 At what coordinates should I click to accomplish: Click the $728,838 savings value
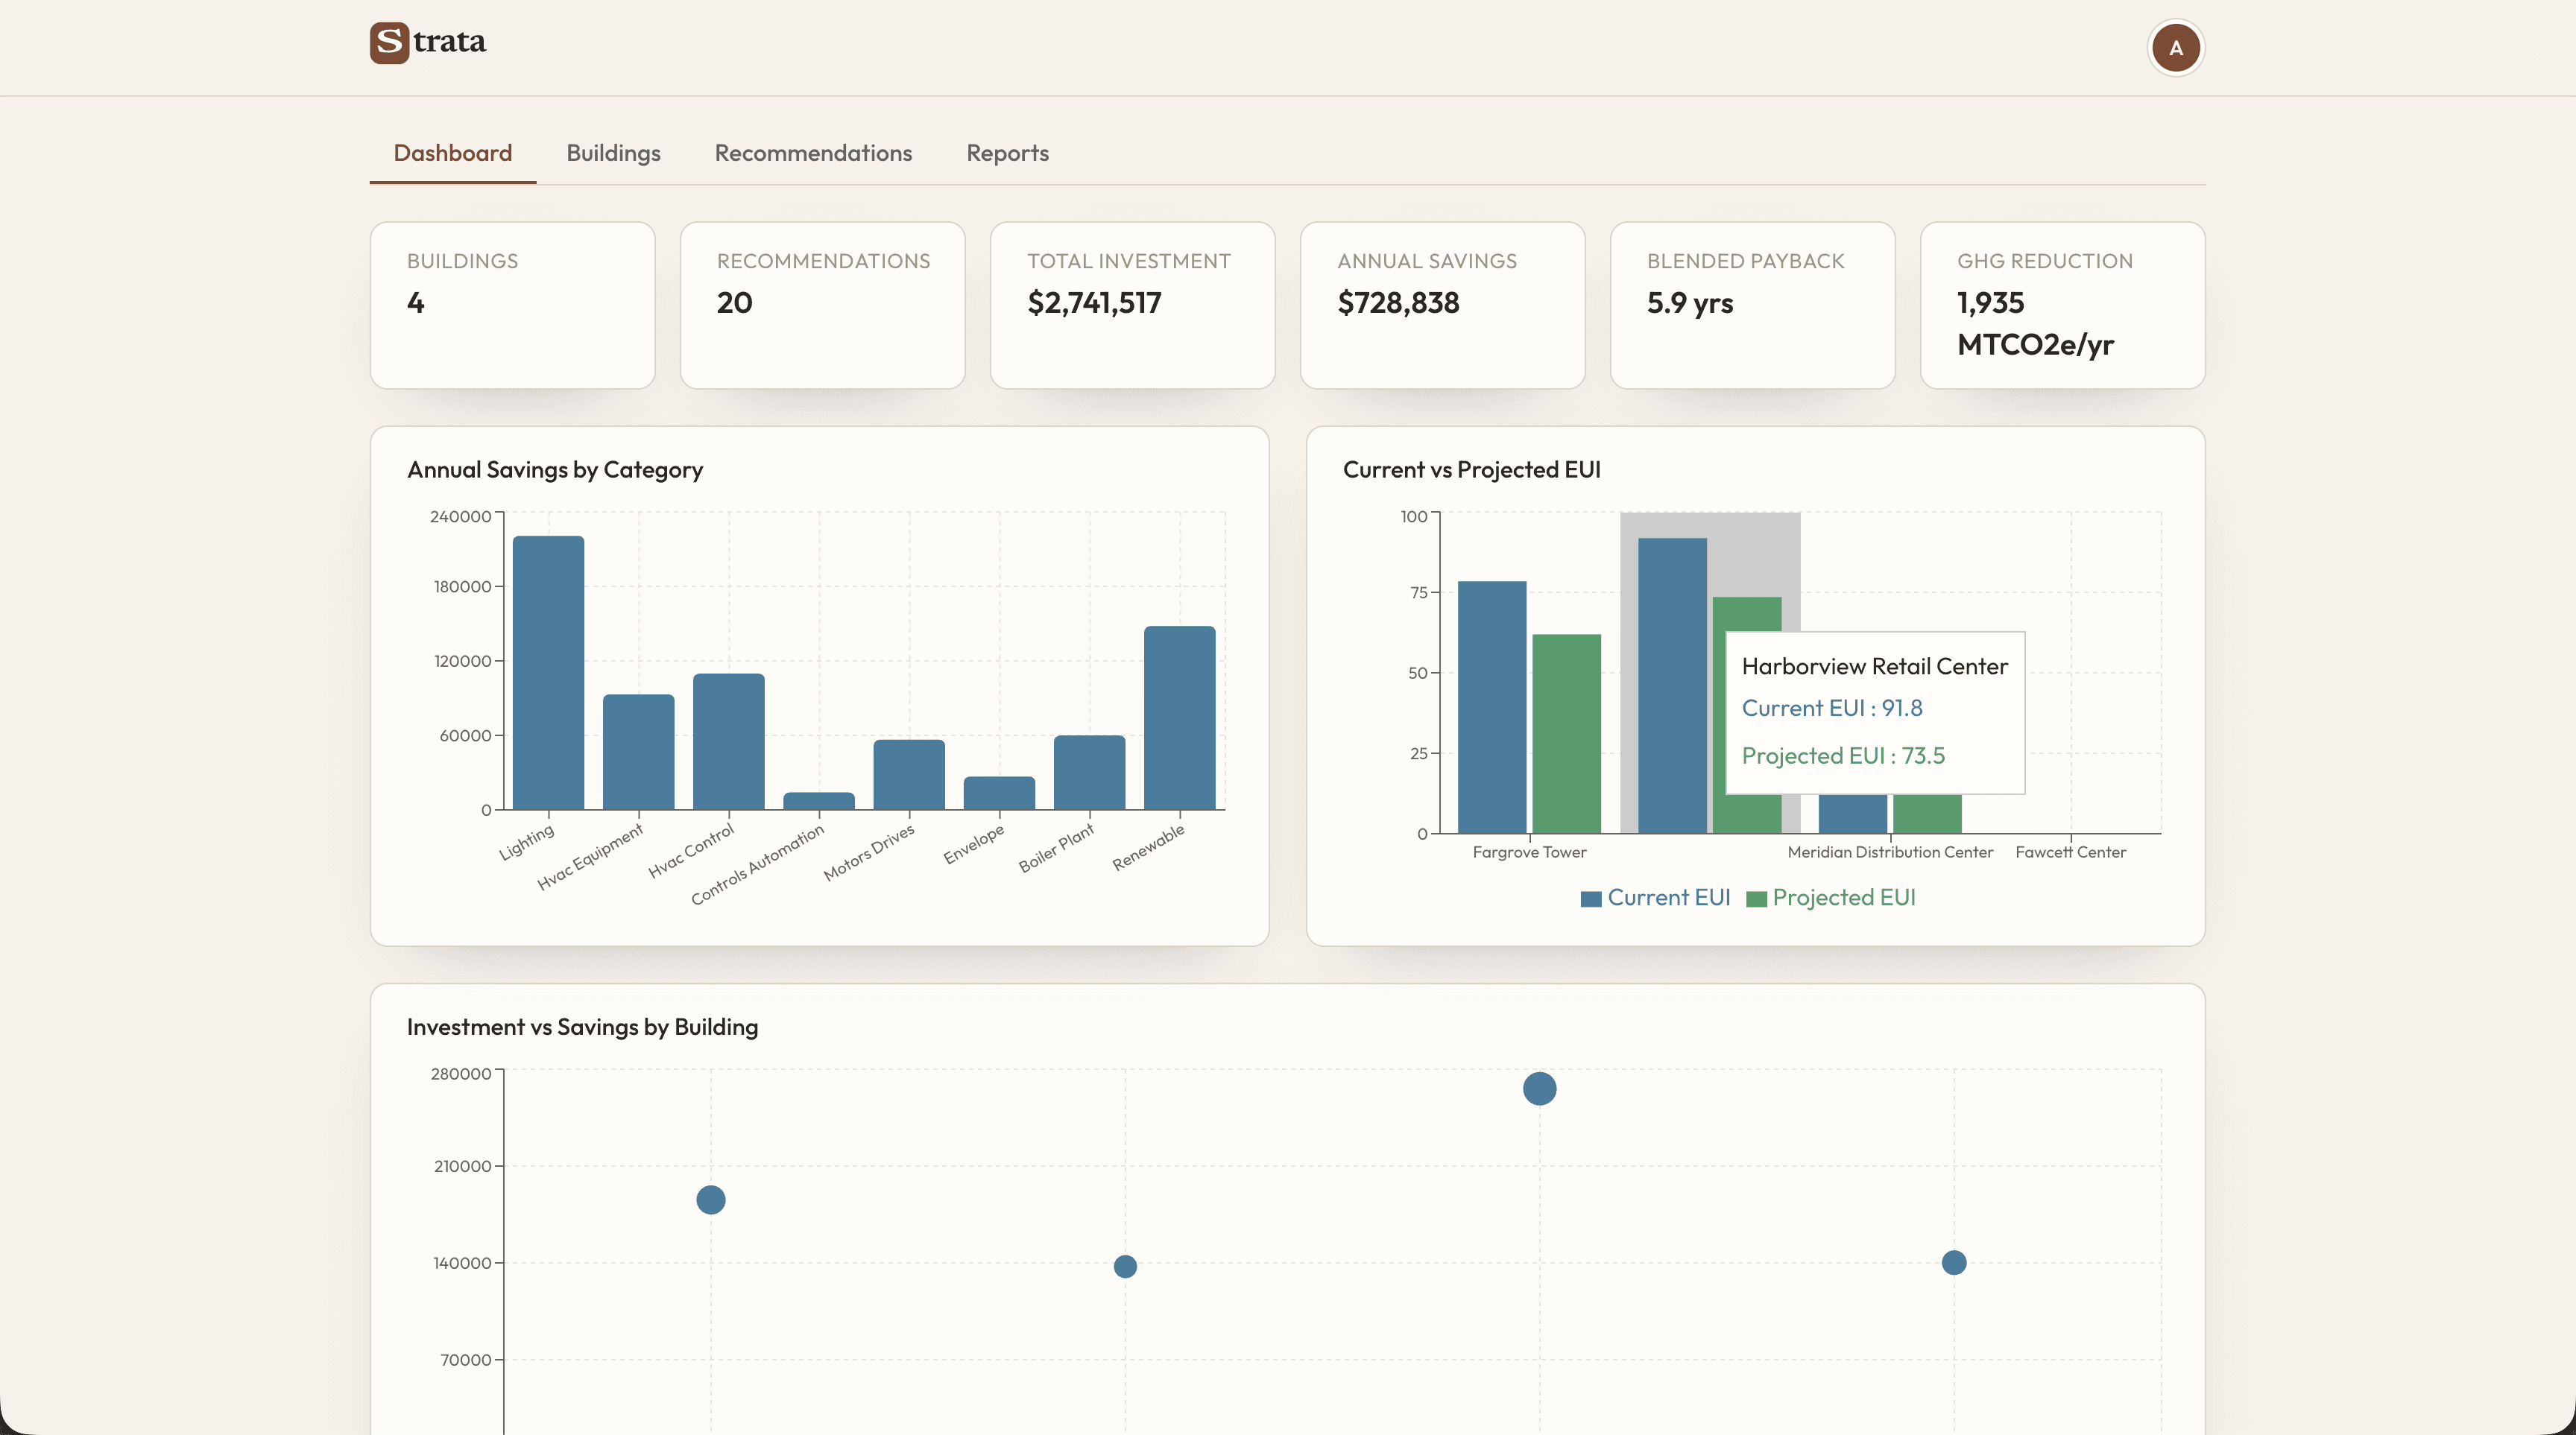(x=1398, y=302)
